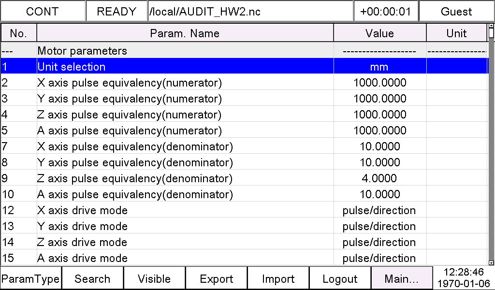Click the Value column header

click(380, 33)
